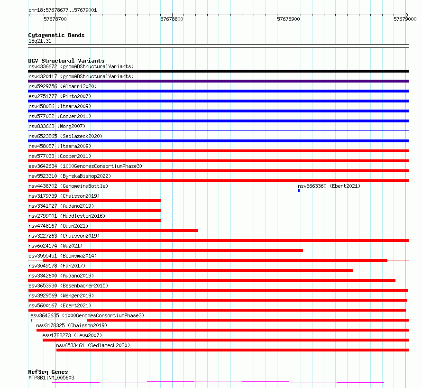The image size is (422, 388).
Task: Select nsv833663 (Wong2007) variant label
Action: click(57, 126)
